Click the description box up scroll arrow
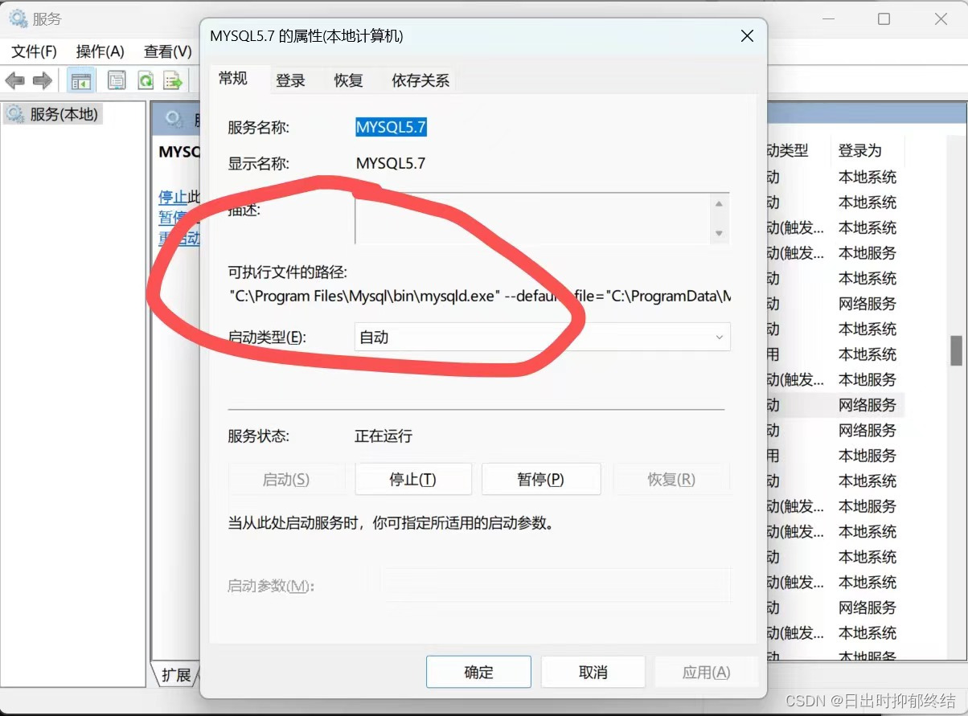 pos(719,204)
